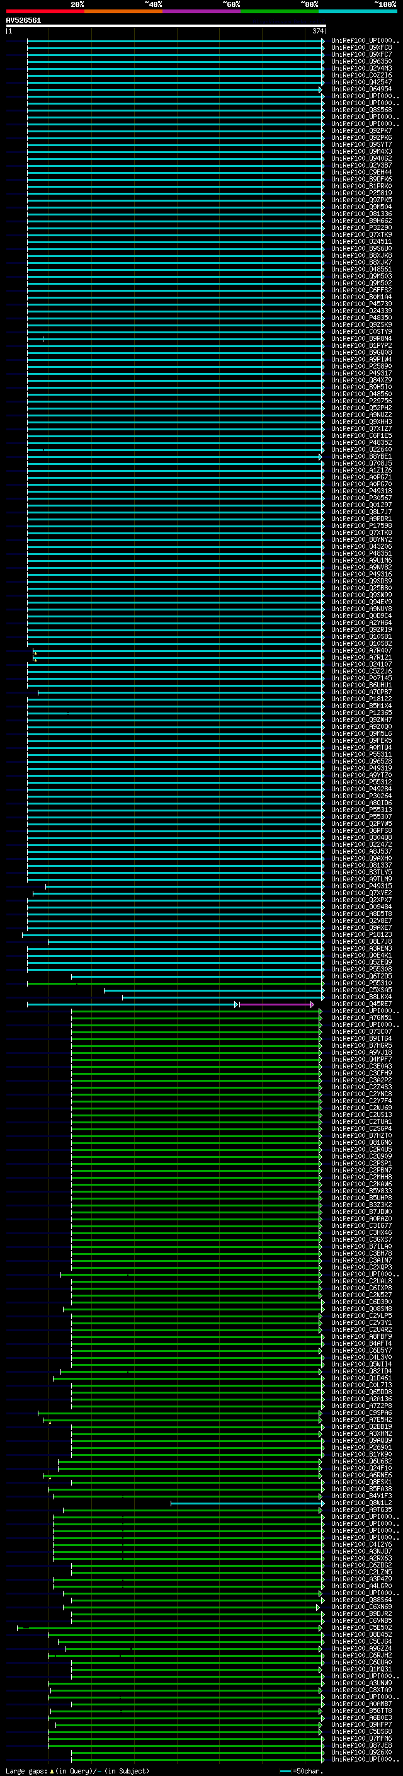This screenshot has width=403, height=1776.
Task: Select label UniRef100_C5E502
Action: pos(361,1628)
